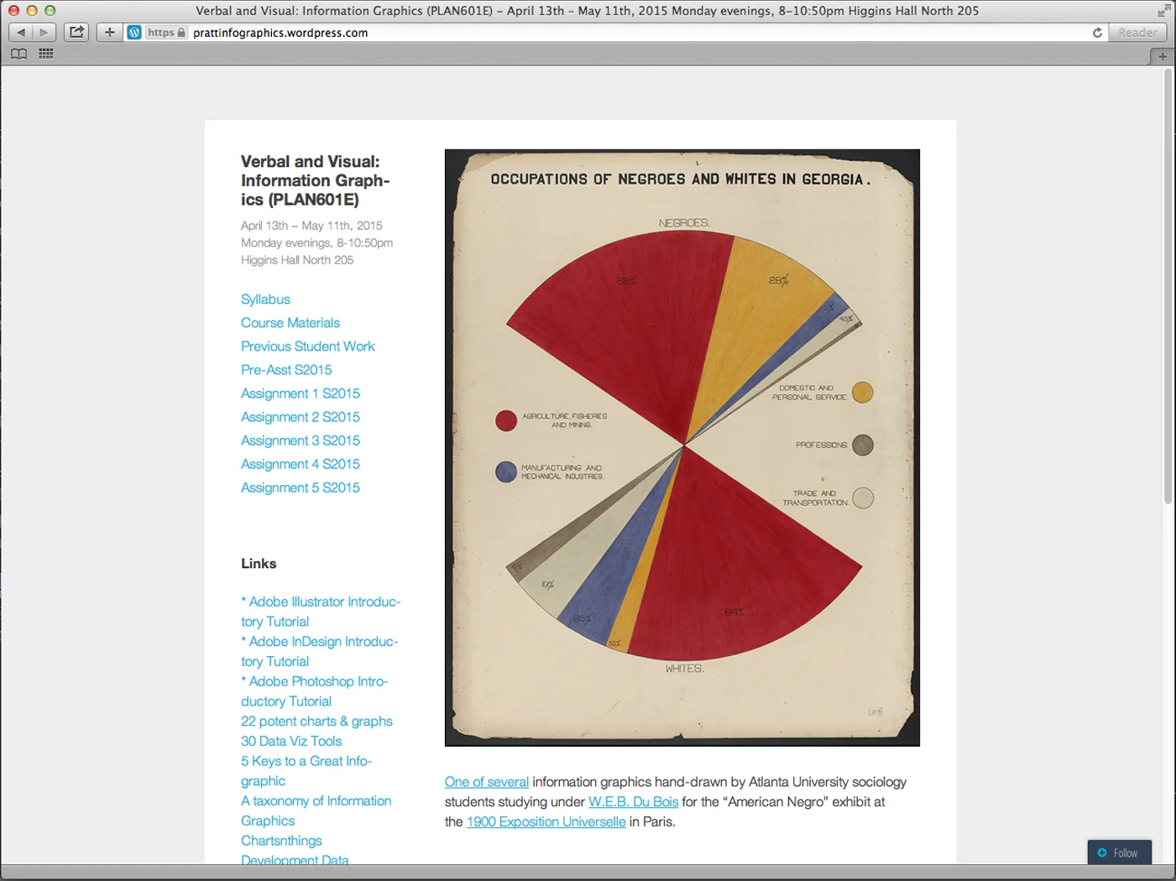Open the bookmarks book icon
The image size is (1176, 881).
(18, 54)
